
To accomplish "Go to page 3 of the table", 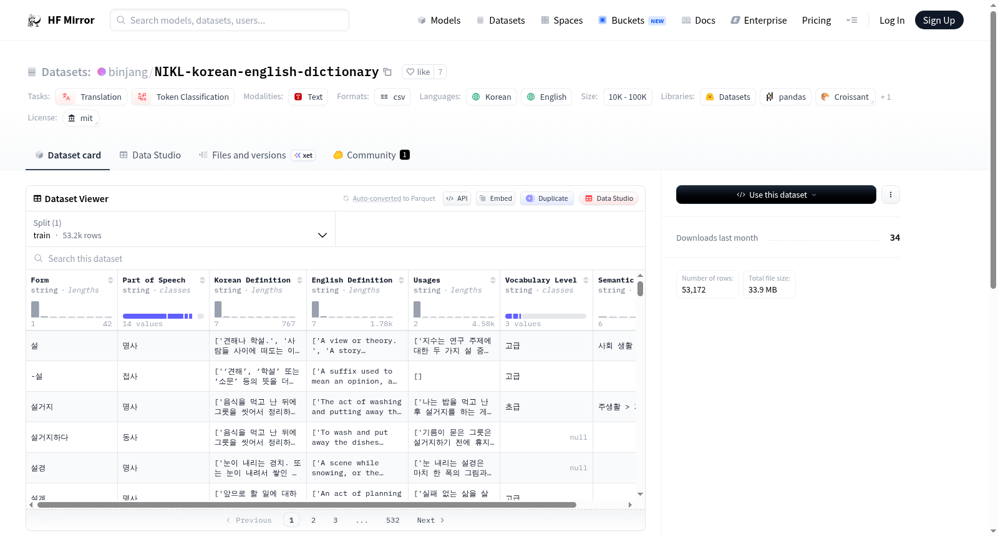I will (x=335, y=520).
